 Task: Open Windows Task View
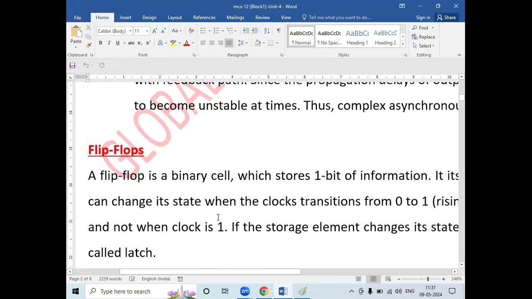225,291
